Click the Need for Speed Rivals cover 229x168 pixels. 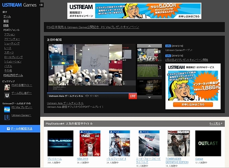149,143
